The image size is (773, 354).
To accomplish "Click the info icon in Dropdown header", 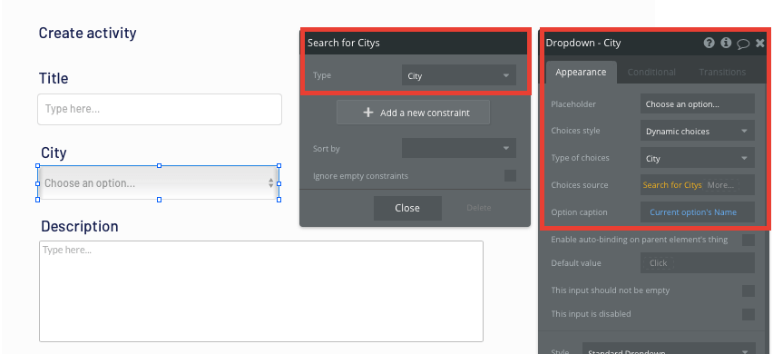I will [x=726, y=43].
